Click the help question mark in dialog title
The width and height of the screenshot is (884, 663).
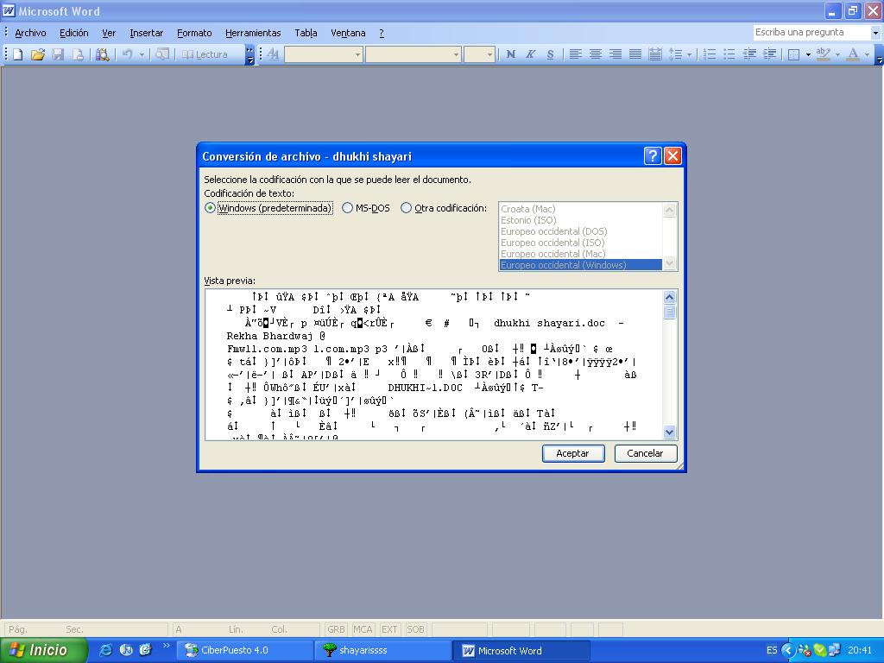[653, 156]
